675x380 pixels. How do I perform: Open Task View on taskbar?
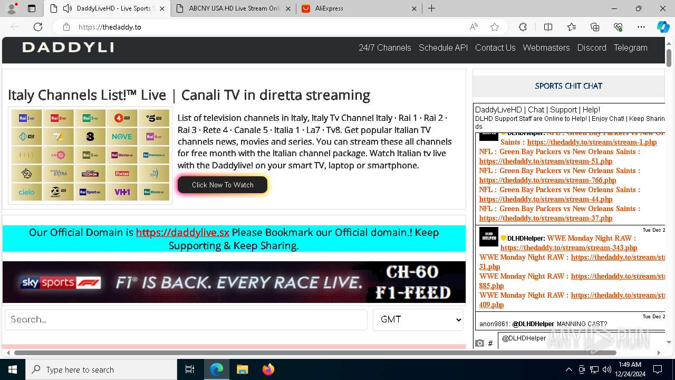pyautogui.click(x=190, y=369)
